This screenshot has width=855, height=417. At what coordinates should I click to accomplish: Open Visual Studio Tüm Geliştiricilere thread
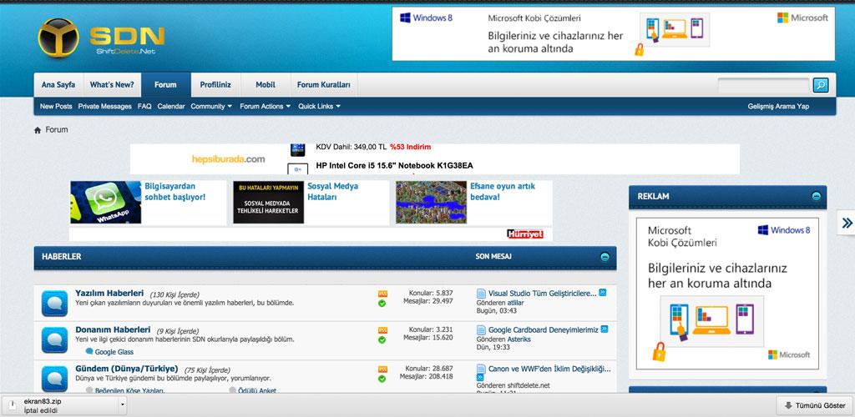click(543, 293)
